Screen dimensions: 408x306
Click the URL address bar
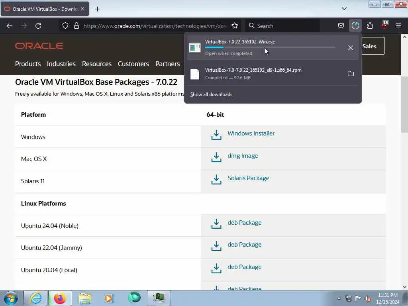click(155, 26)
